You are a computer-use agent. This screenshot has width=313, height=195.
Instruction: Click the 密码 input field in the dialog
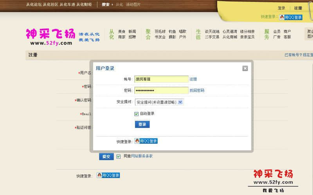(161, 90)
